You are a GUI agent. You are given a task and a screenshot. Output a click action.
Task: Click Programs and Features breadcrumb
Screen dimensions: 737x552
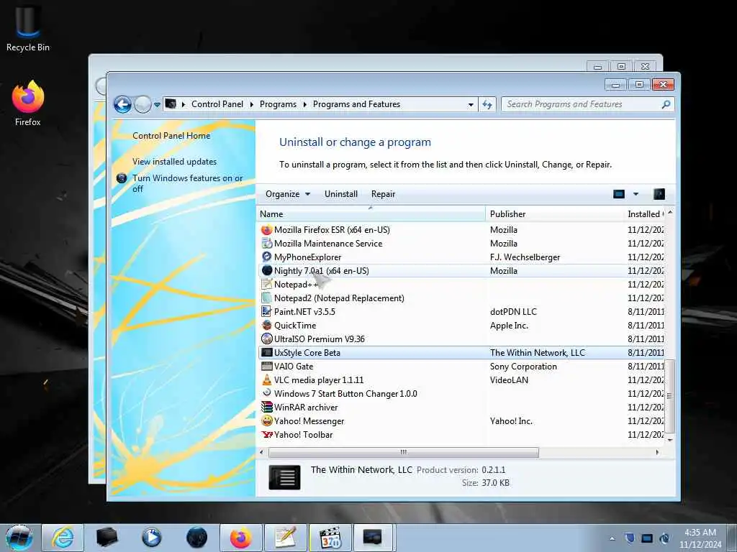tap(356, 104)
